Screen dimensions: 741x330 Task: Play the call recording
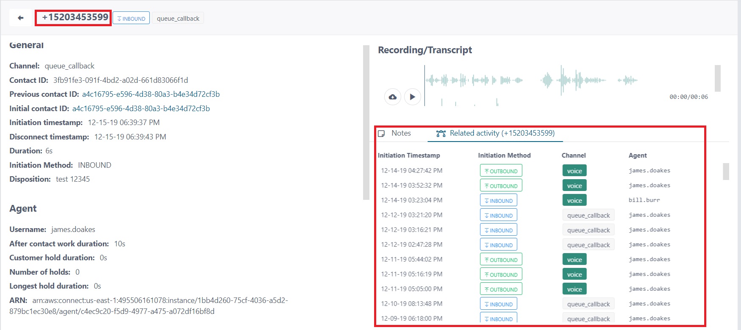pos(413,97)
